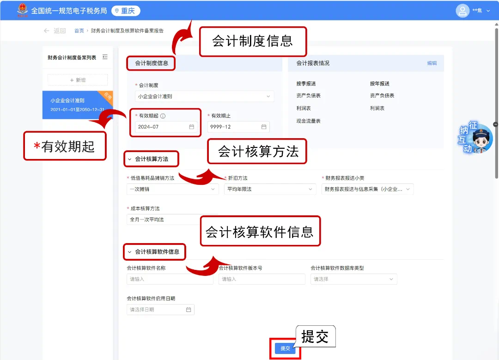Click the 会计制度信息 section header

pyautogui.click(x=152, y=63)
